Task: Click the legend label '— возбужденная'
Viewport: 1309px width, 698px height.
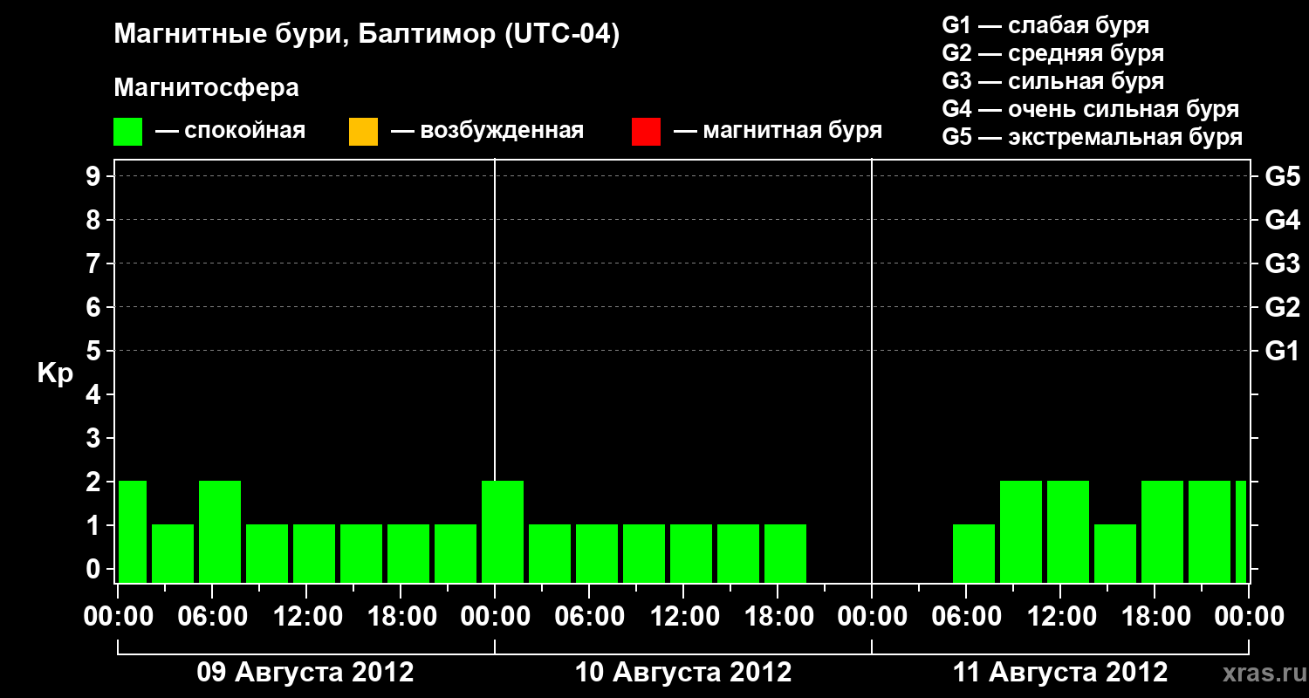Action: tap(487, 131)
